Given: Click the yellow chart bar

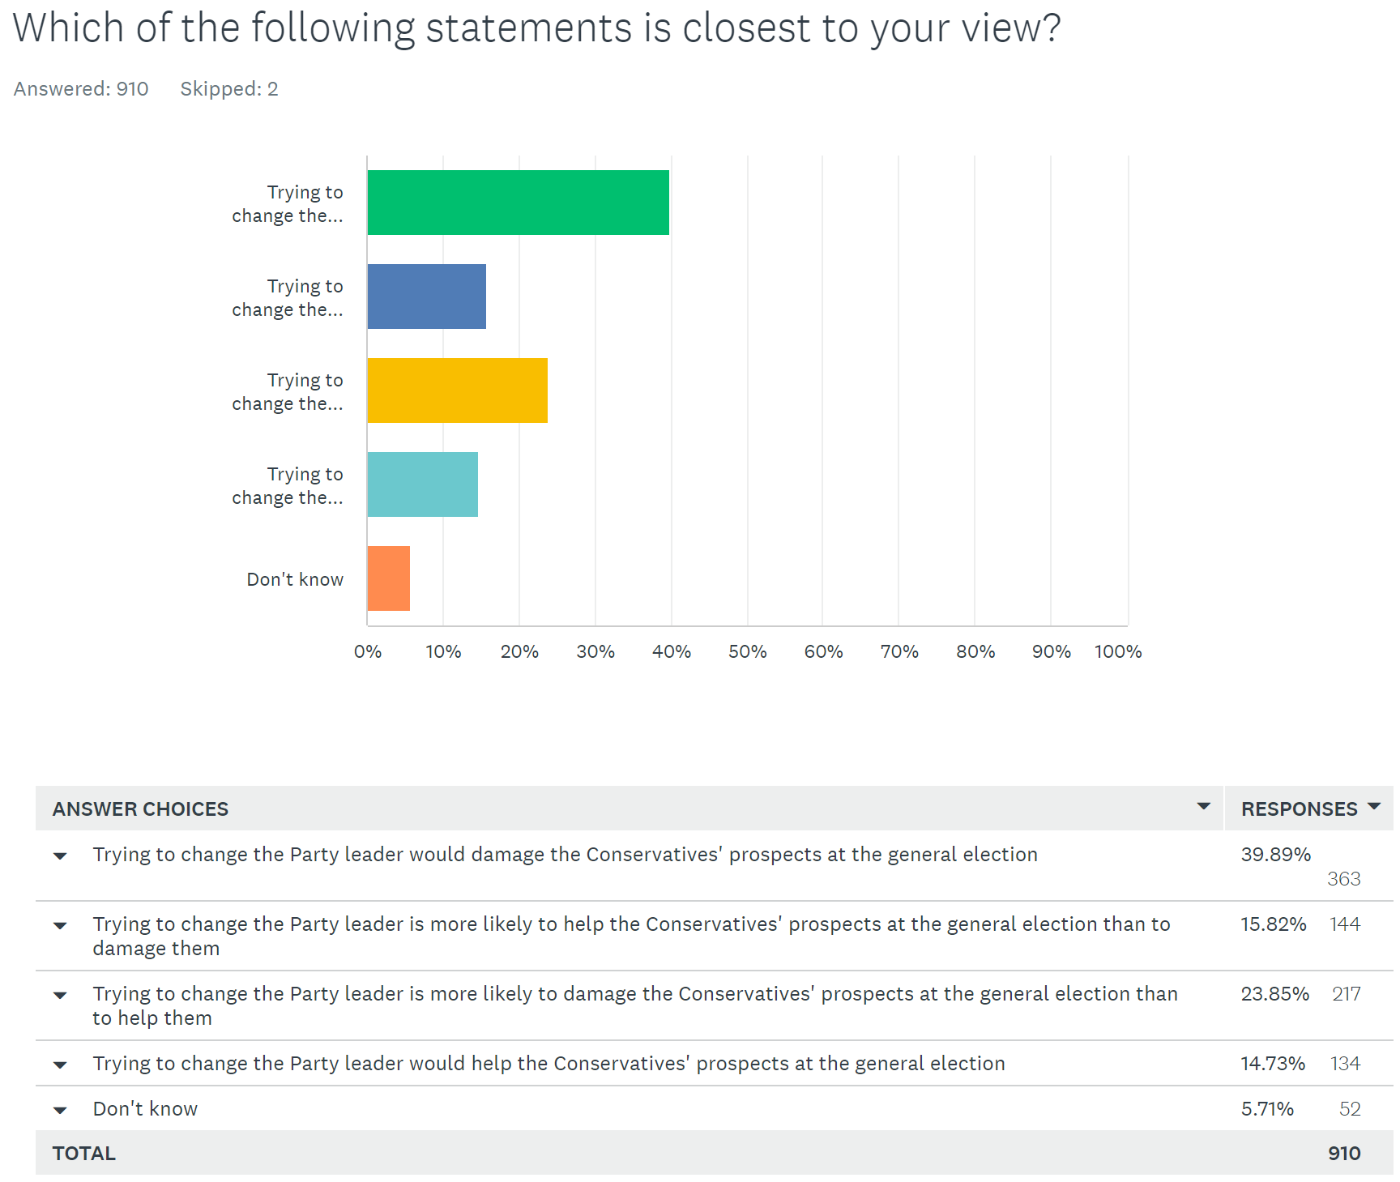Looking at the screenshot, I should click(x=457, y=390).
